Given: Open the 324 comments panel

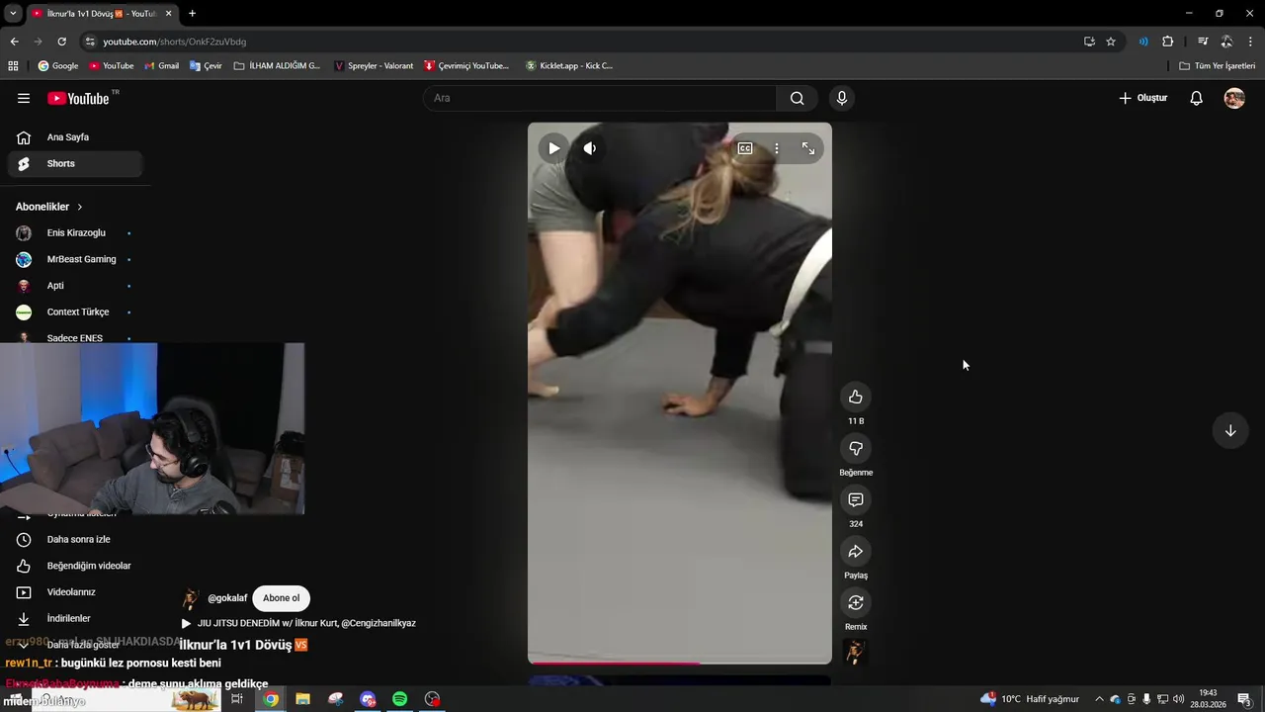Looking at the screenshot, I should pos(856,499).
